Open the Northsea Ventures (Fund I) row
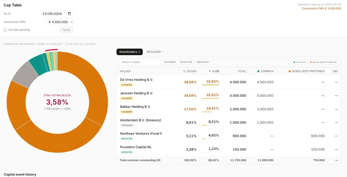This screenshot has height=177, width=347. (x=229, y=136)
